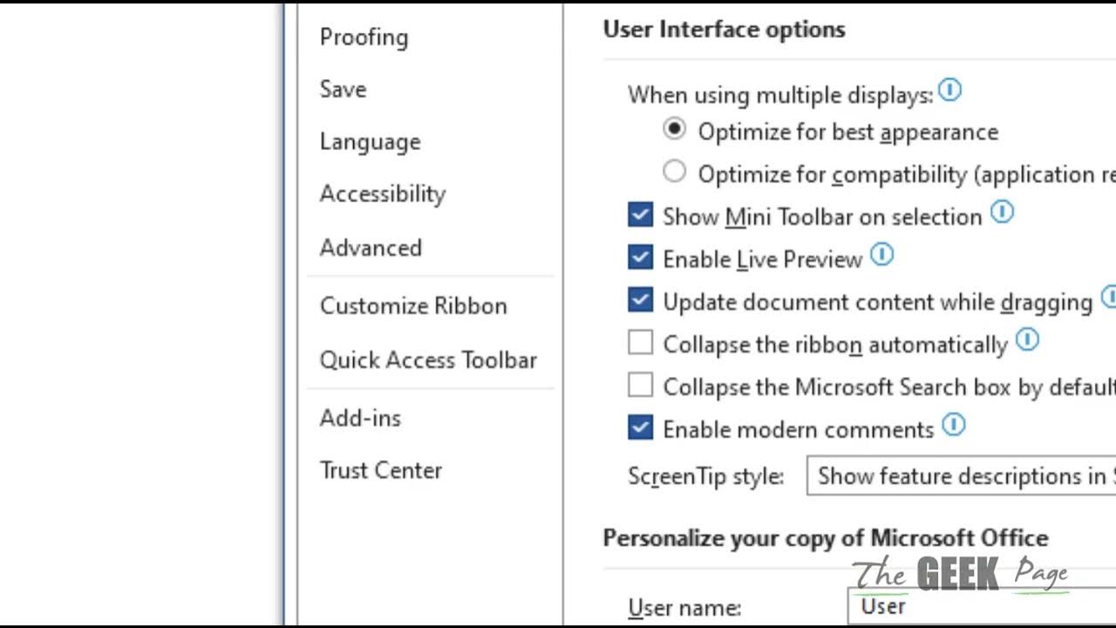Click info icon beside Enable Live Preview

click(882, 255)
